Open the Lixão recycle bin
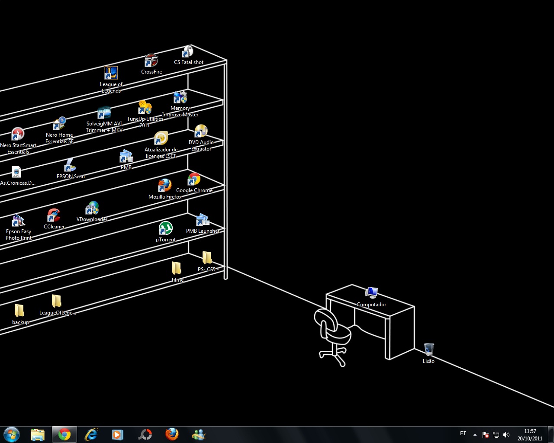The width and height of the screenshot is (554, 443). (428, 349)
